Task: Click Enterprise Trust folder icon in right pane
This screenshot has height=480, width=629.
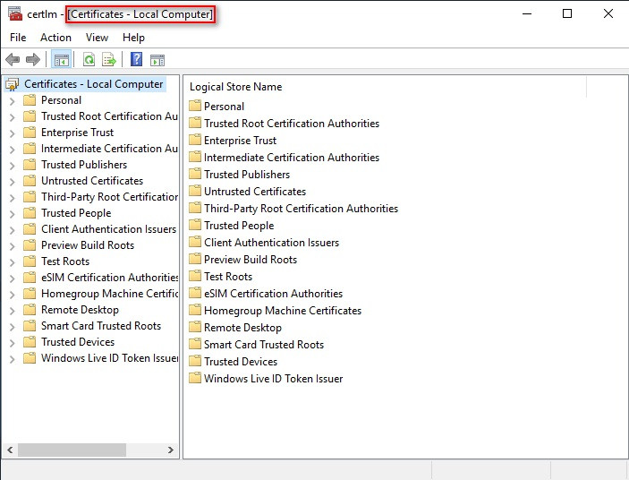Action: [x=195, y=140]
